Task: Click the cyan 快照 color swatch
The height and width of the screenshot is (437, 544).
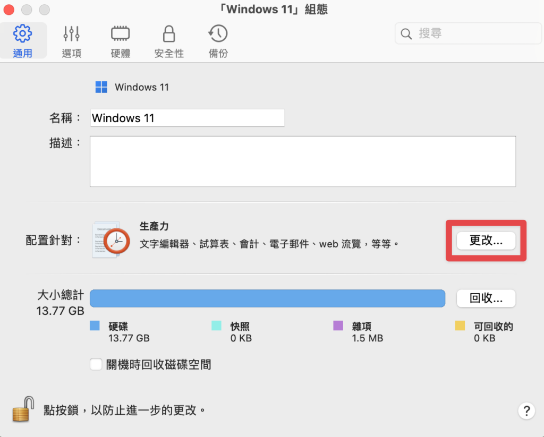Action: tap(217, 325)
